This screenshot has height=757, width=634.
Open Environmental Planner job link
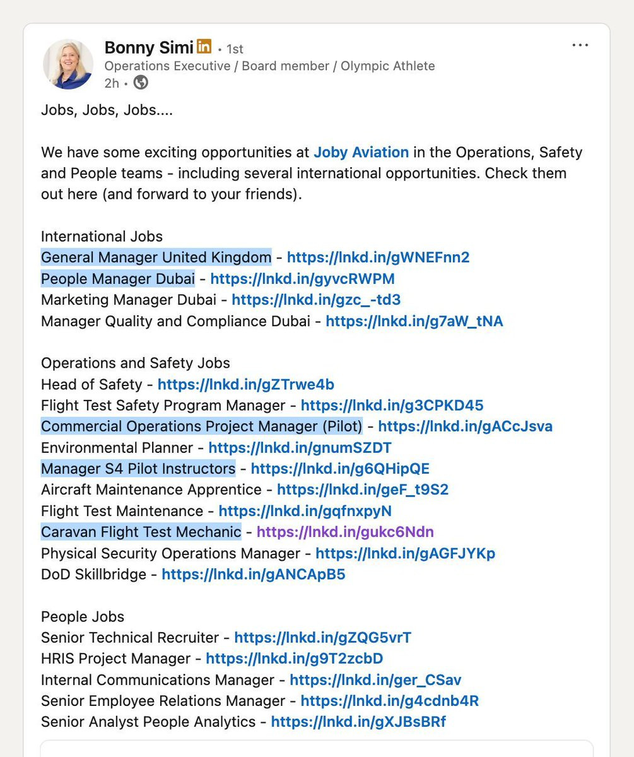[300, 448]
